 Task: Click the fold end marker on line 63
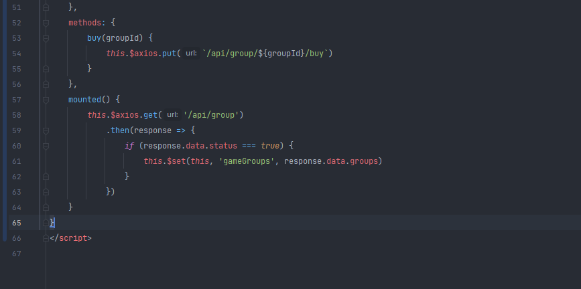(46, 192)
